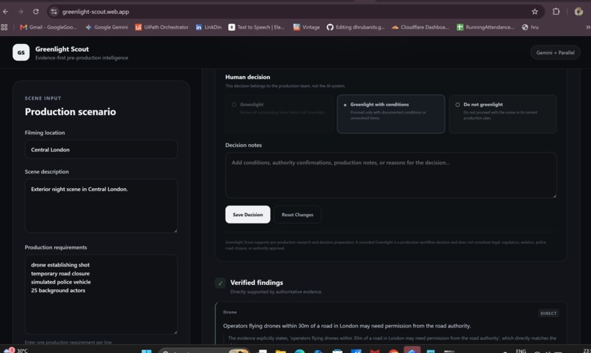The width and height of the screenshot is (591, 353).
Task: Open the hru bookmark
Action: [530, 27]
